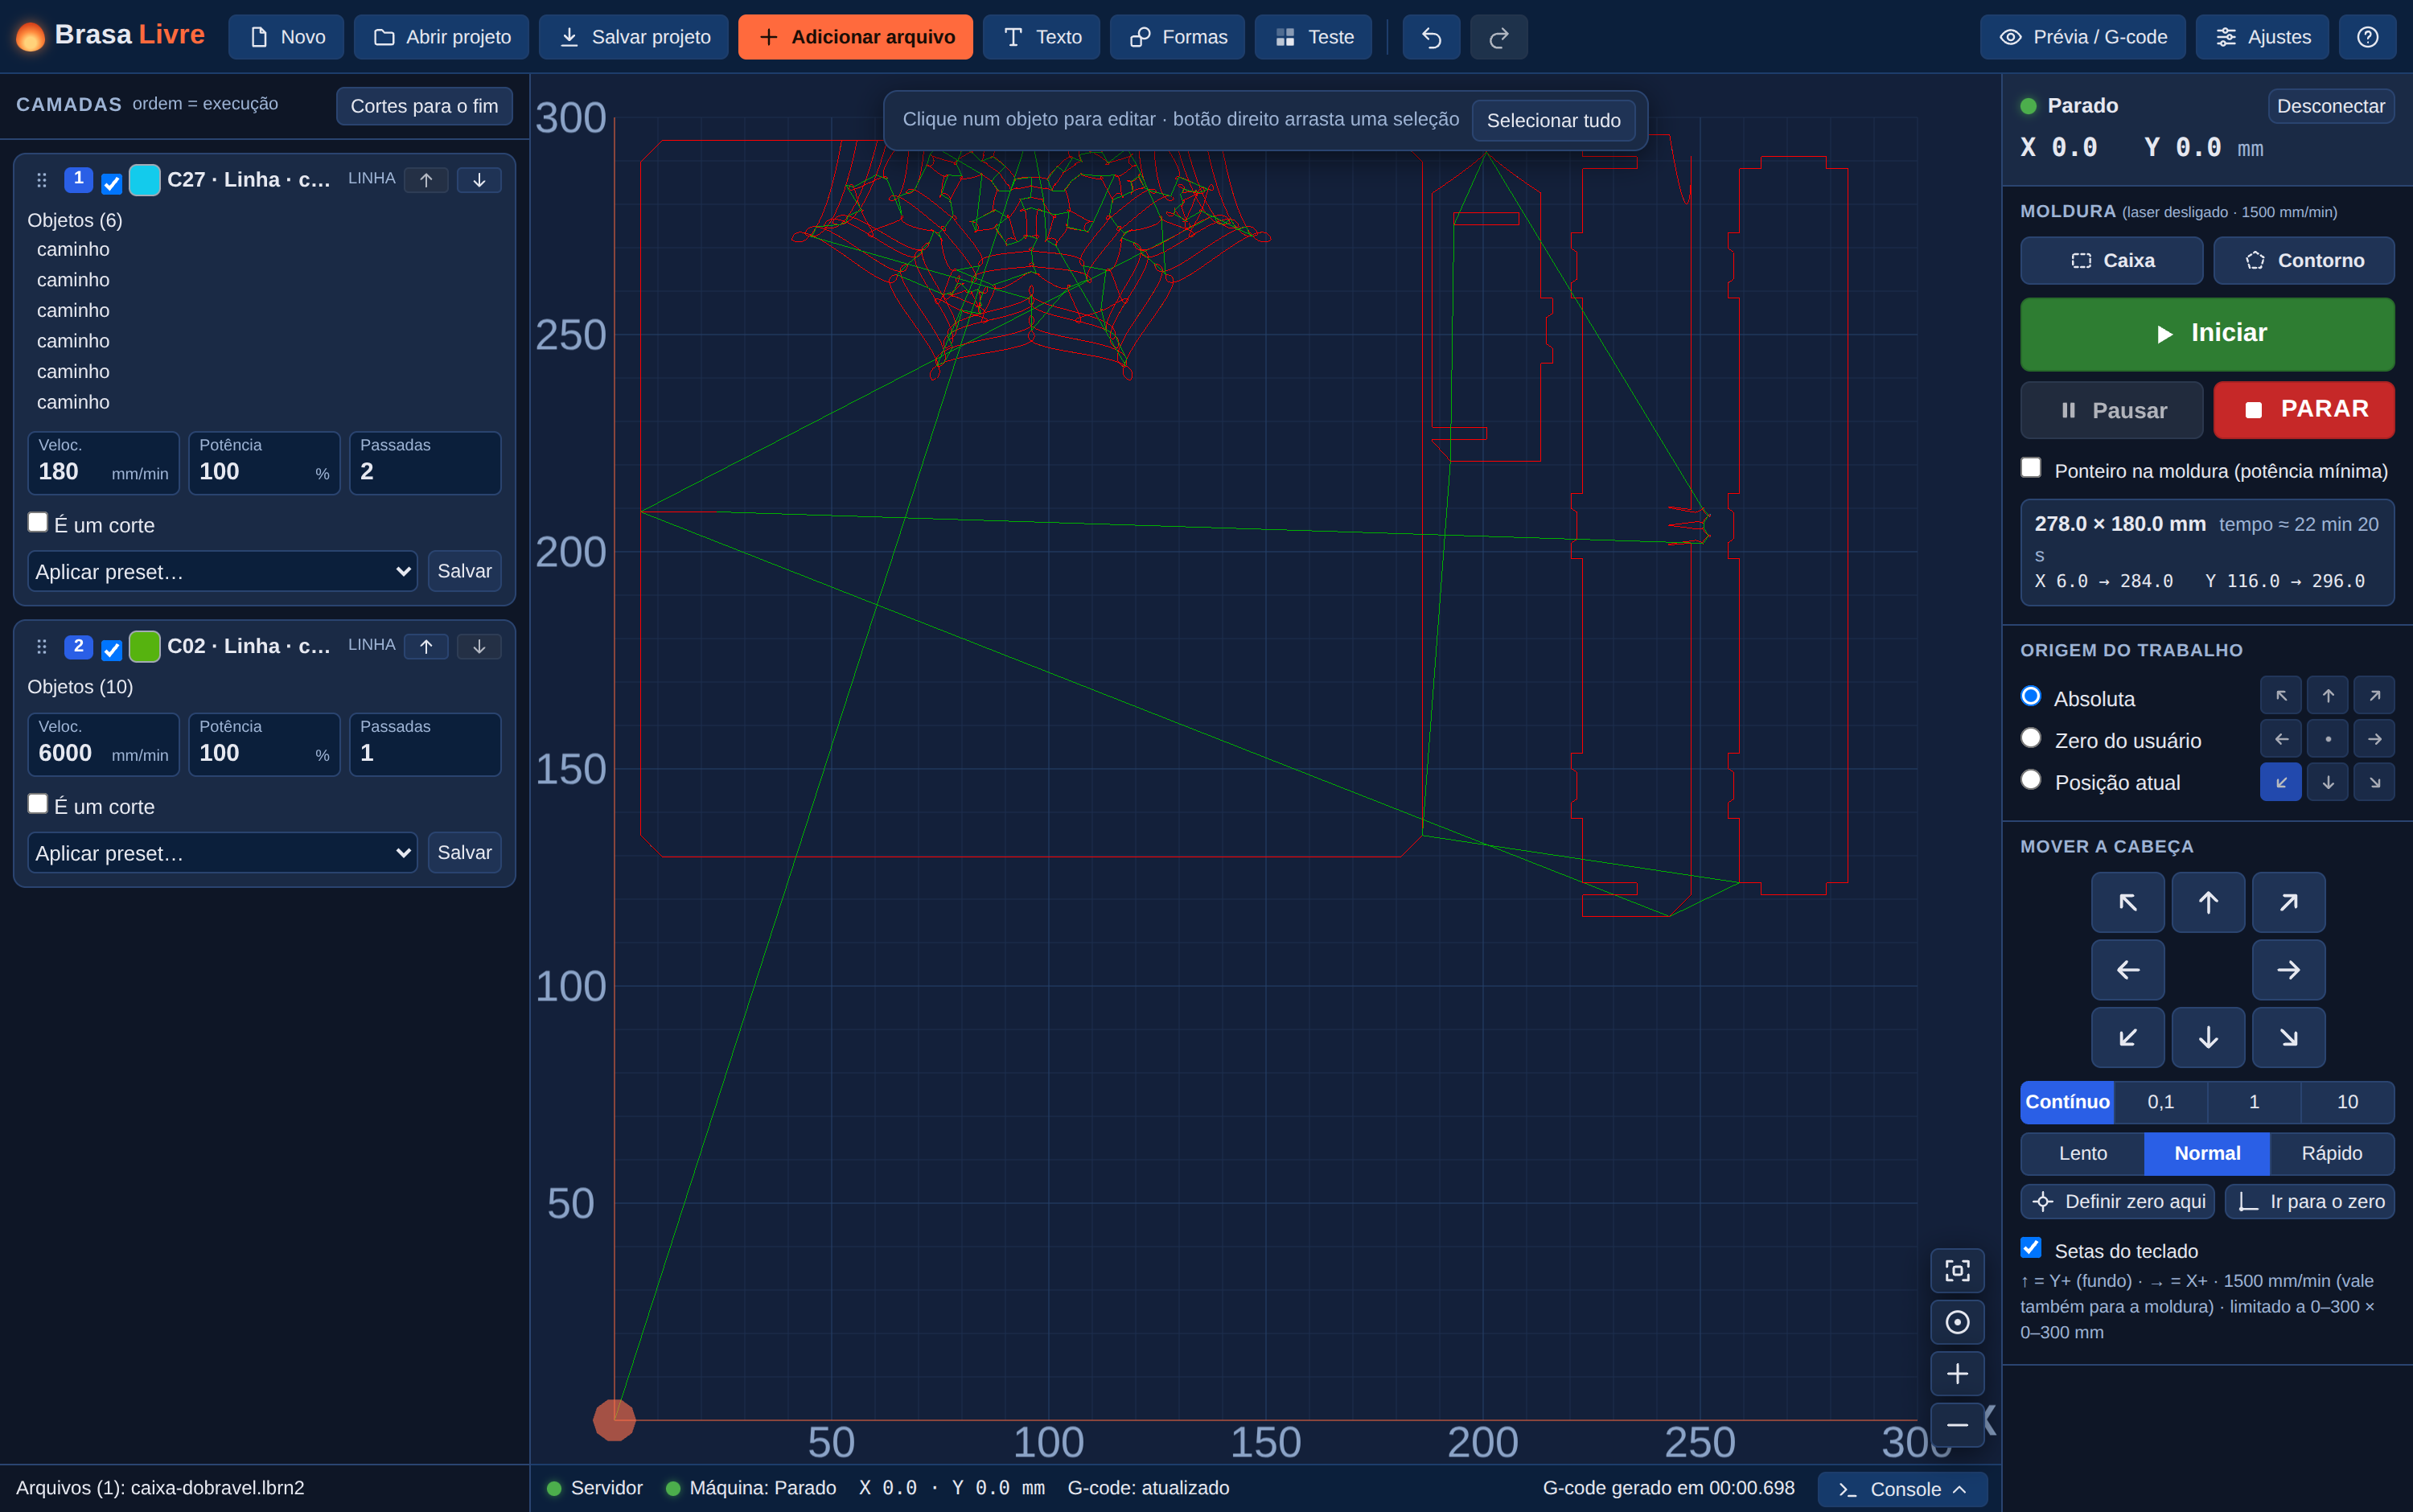The height and width of the screenshot is (1512, 2413).
Task: Click green color swatch of layer C02
Action: tap(145, 646)
